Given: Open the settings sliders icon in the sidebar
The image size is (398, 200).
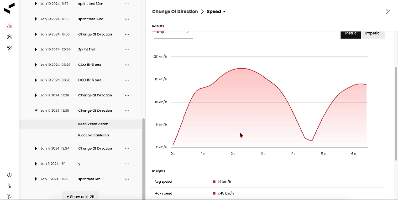Looking at the screenshot, I should (x=10, y=186).
